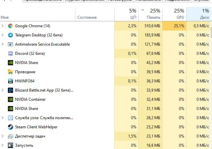The width and height of the screenshot is (212, 149).
Task: Expand Antimalware Service Executable group
Action: [2, 44]
